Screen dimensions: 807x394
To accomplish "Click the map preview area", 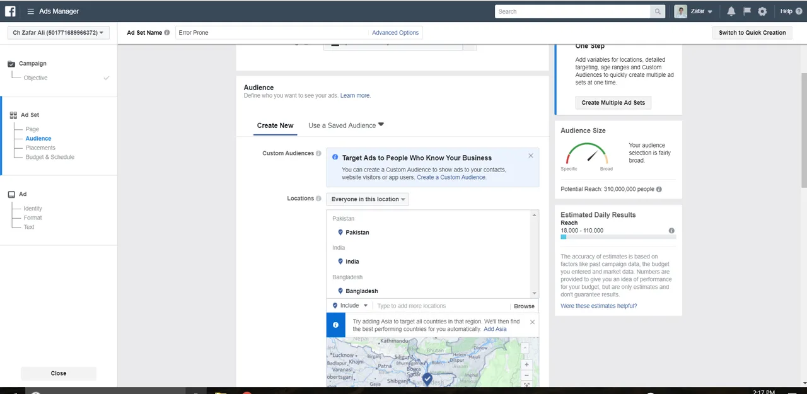I will click(433, 362).
